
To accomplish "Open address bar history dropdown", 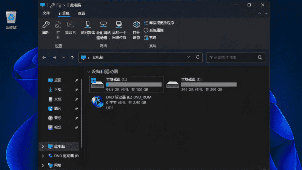I will point(188,57).
